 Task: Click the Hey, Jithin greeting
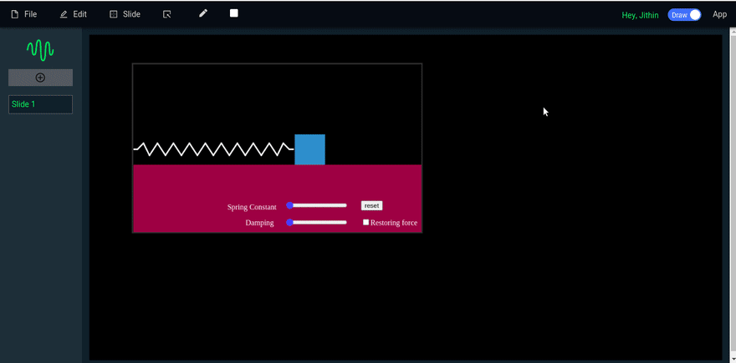click(x=640, y=15)
